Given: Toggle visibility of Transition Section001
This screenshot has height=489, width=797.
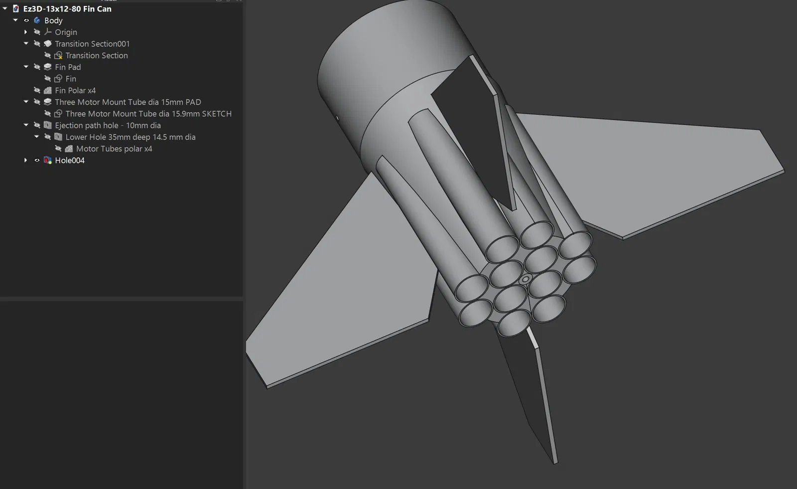Looking at the screenshot, I should pyautogui.click(x=37, y=44).
